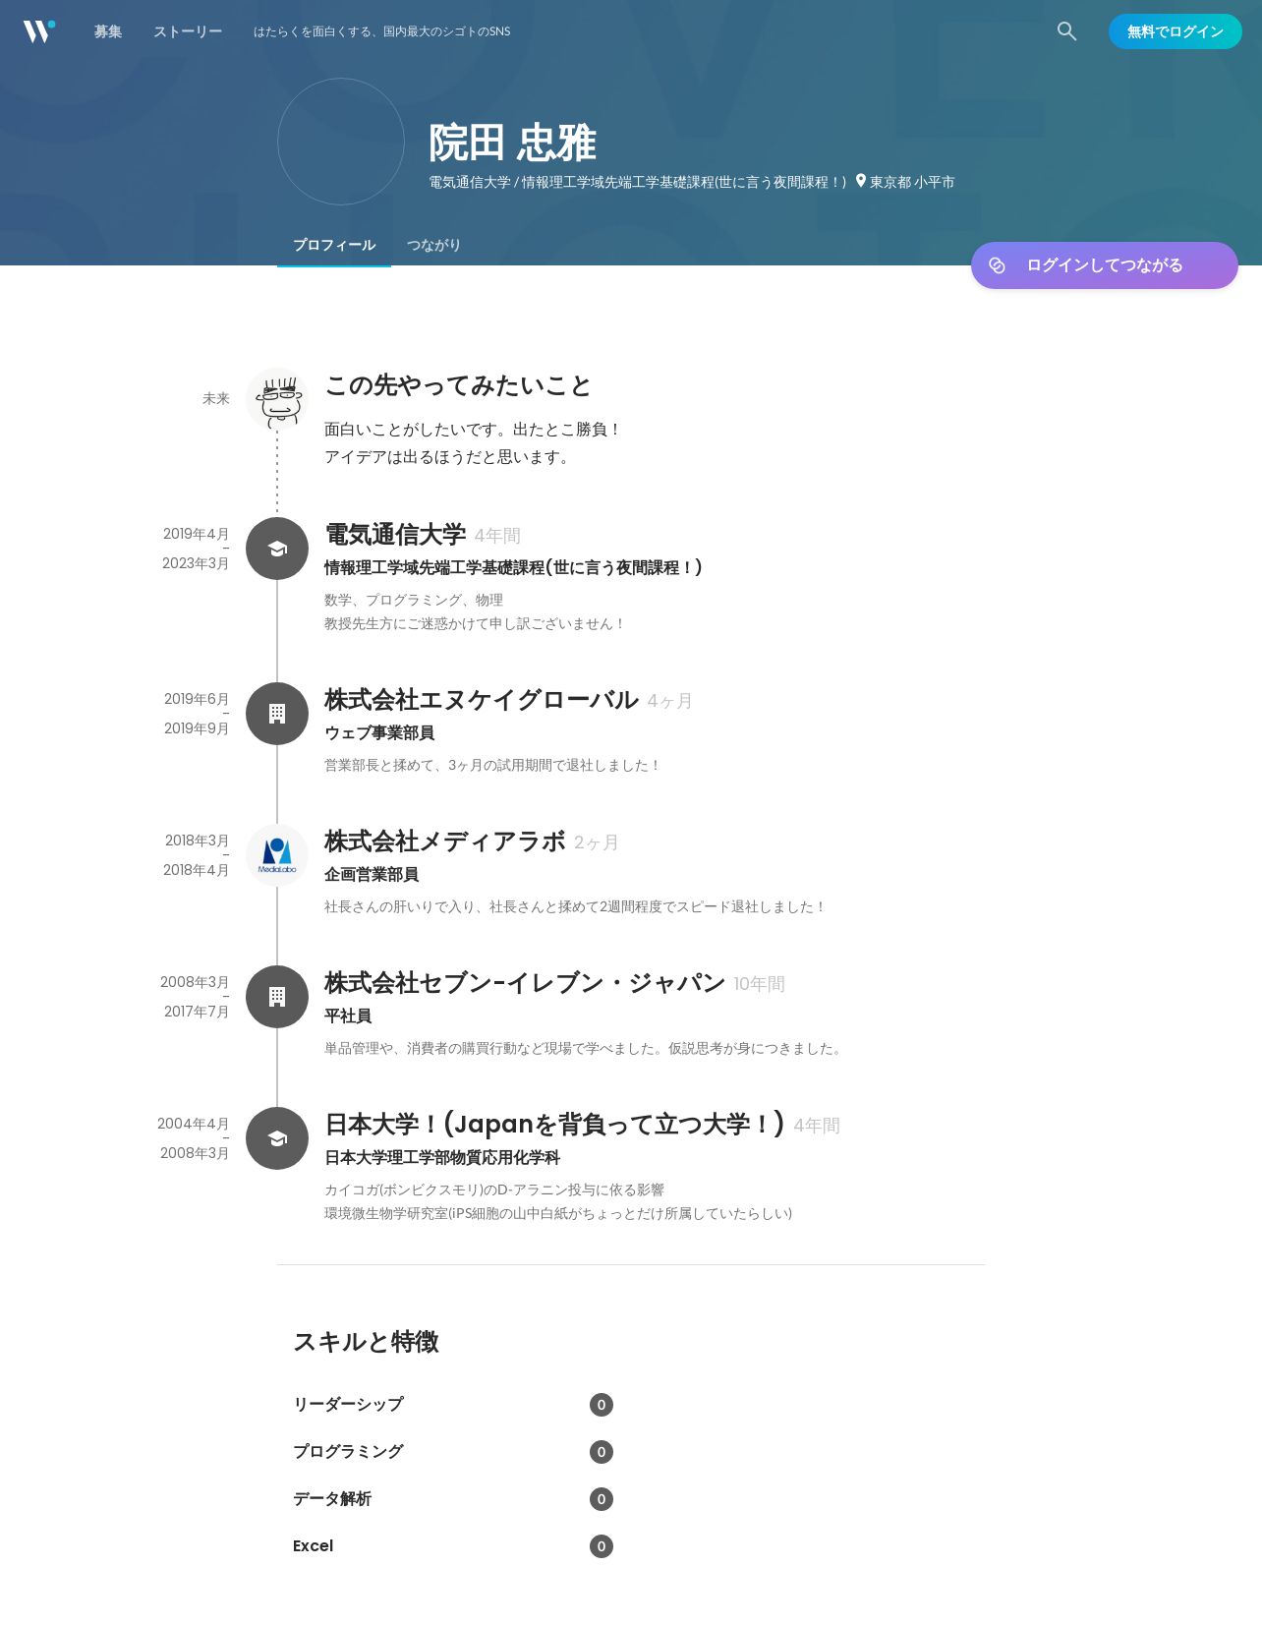This screenshot has height=1625, width=1262.
Task: Click building icon for エヌケイグローバル
Action: pos(277,714)
